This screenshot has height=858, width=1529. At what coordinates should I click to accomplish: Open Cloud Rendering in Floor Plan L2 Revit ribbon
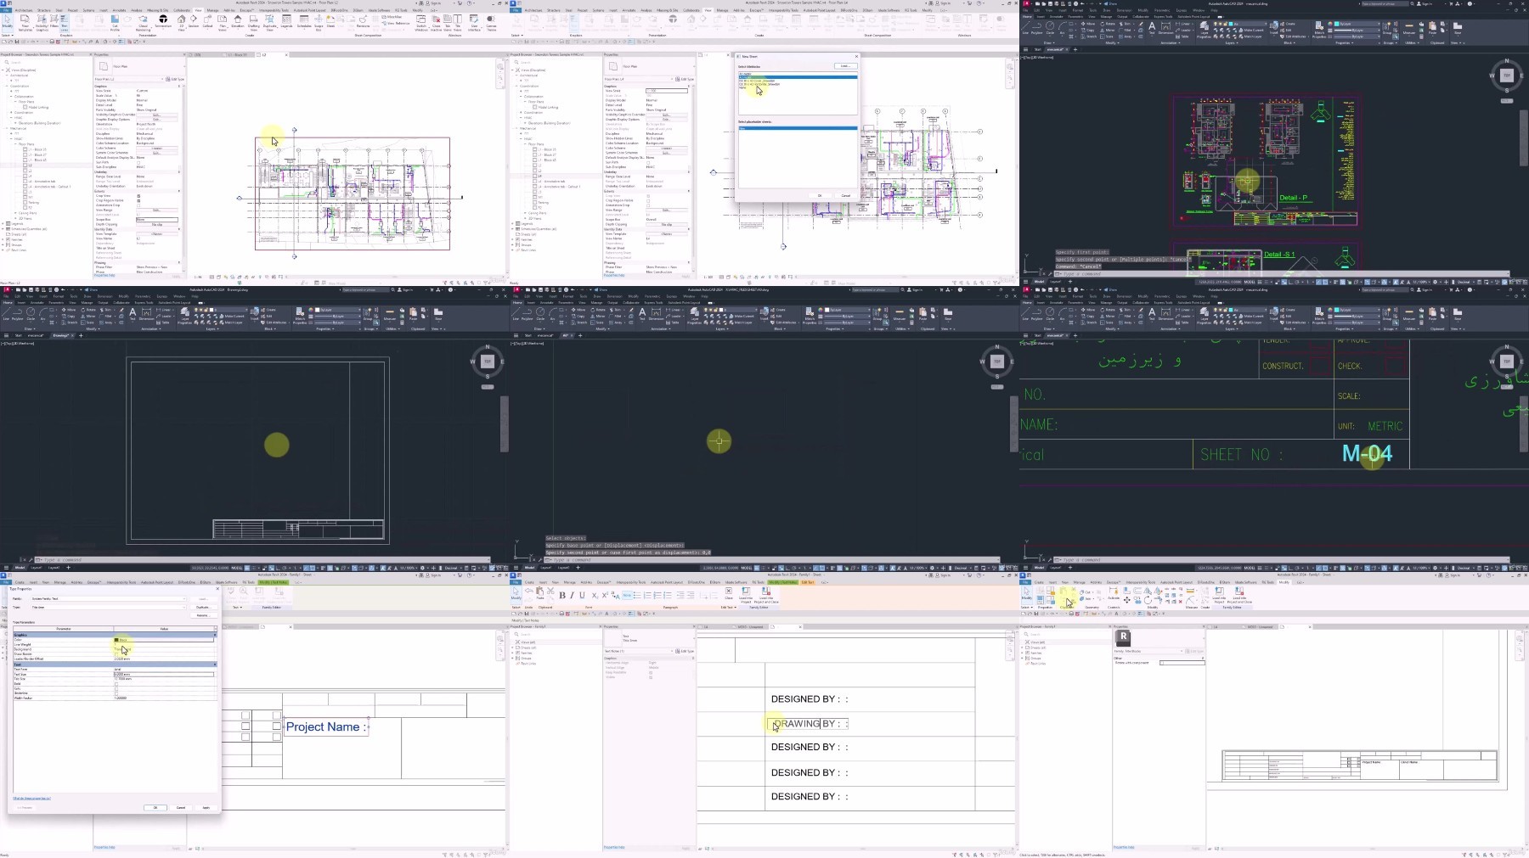point(143,23)
